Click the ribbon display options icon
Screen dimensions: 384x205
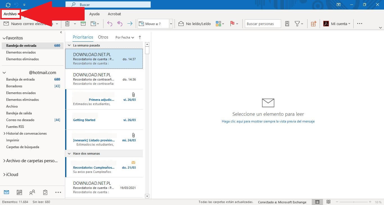click(x=339, y=5)
